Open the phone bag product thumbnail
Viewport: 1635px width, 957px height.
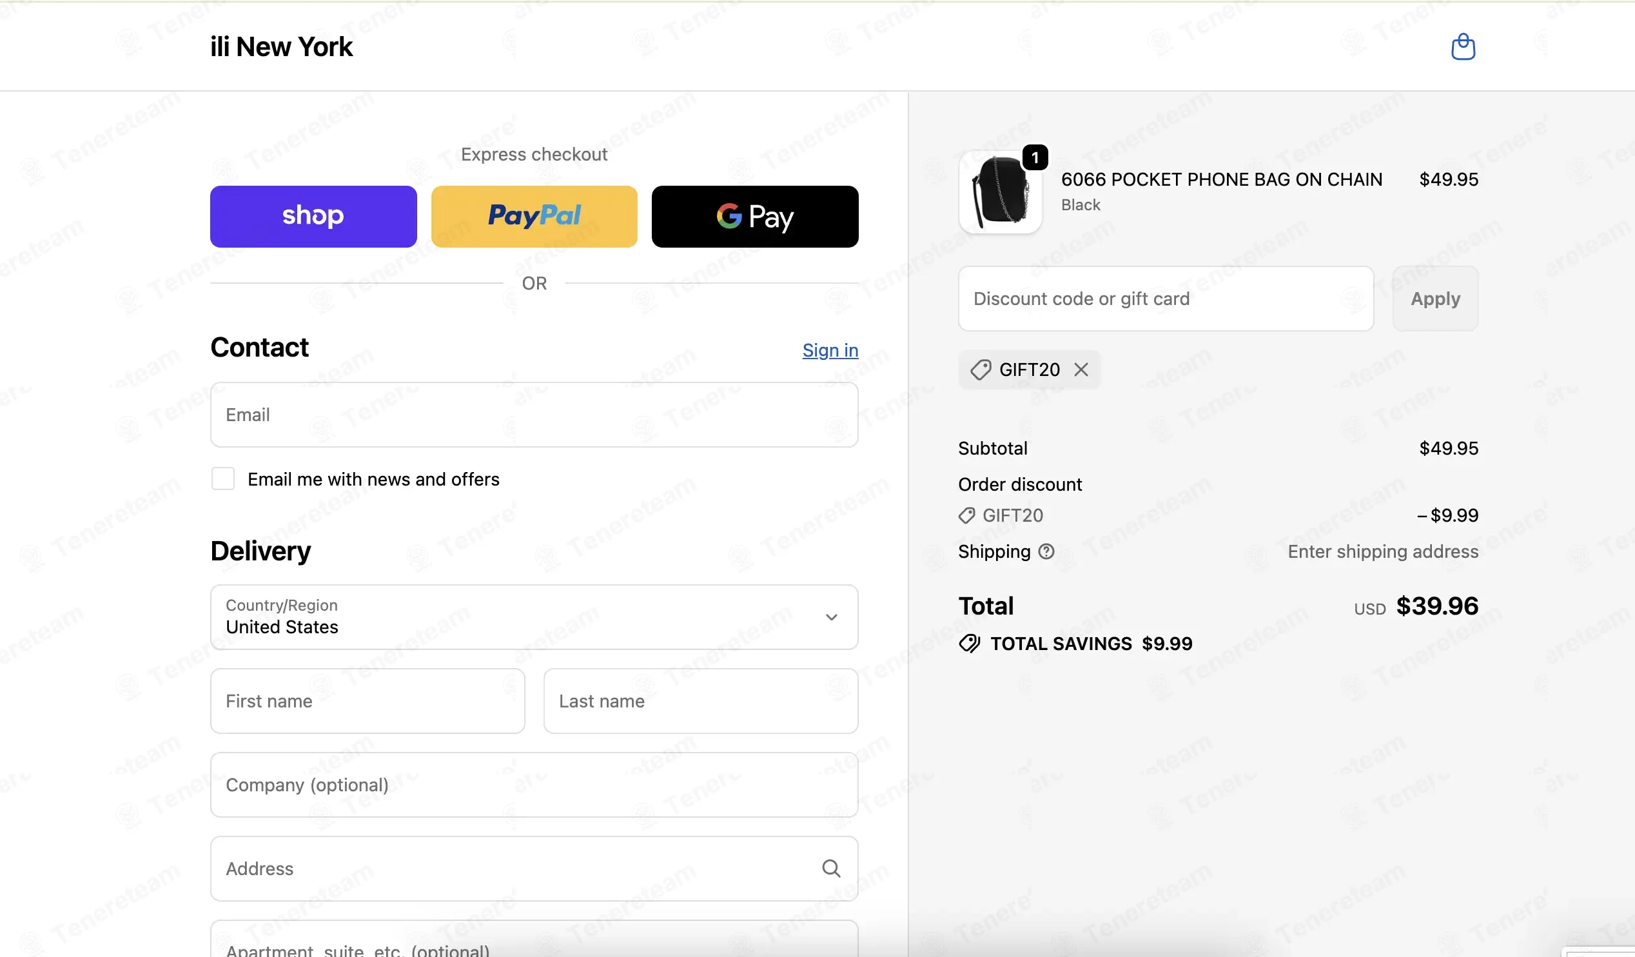tap(1001, 192)
